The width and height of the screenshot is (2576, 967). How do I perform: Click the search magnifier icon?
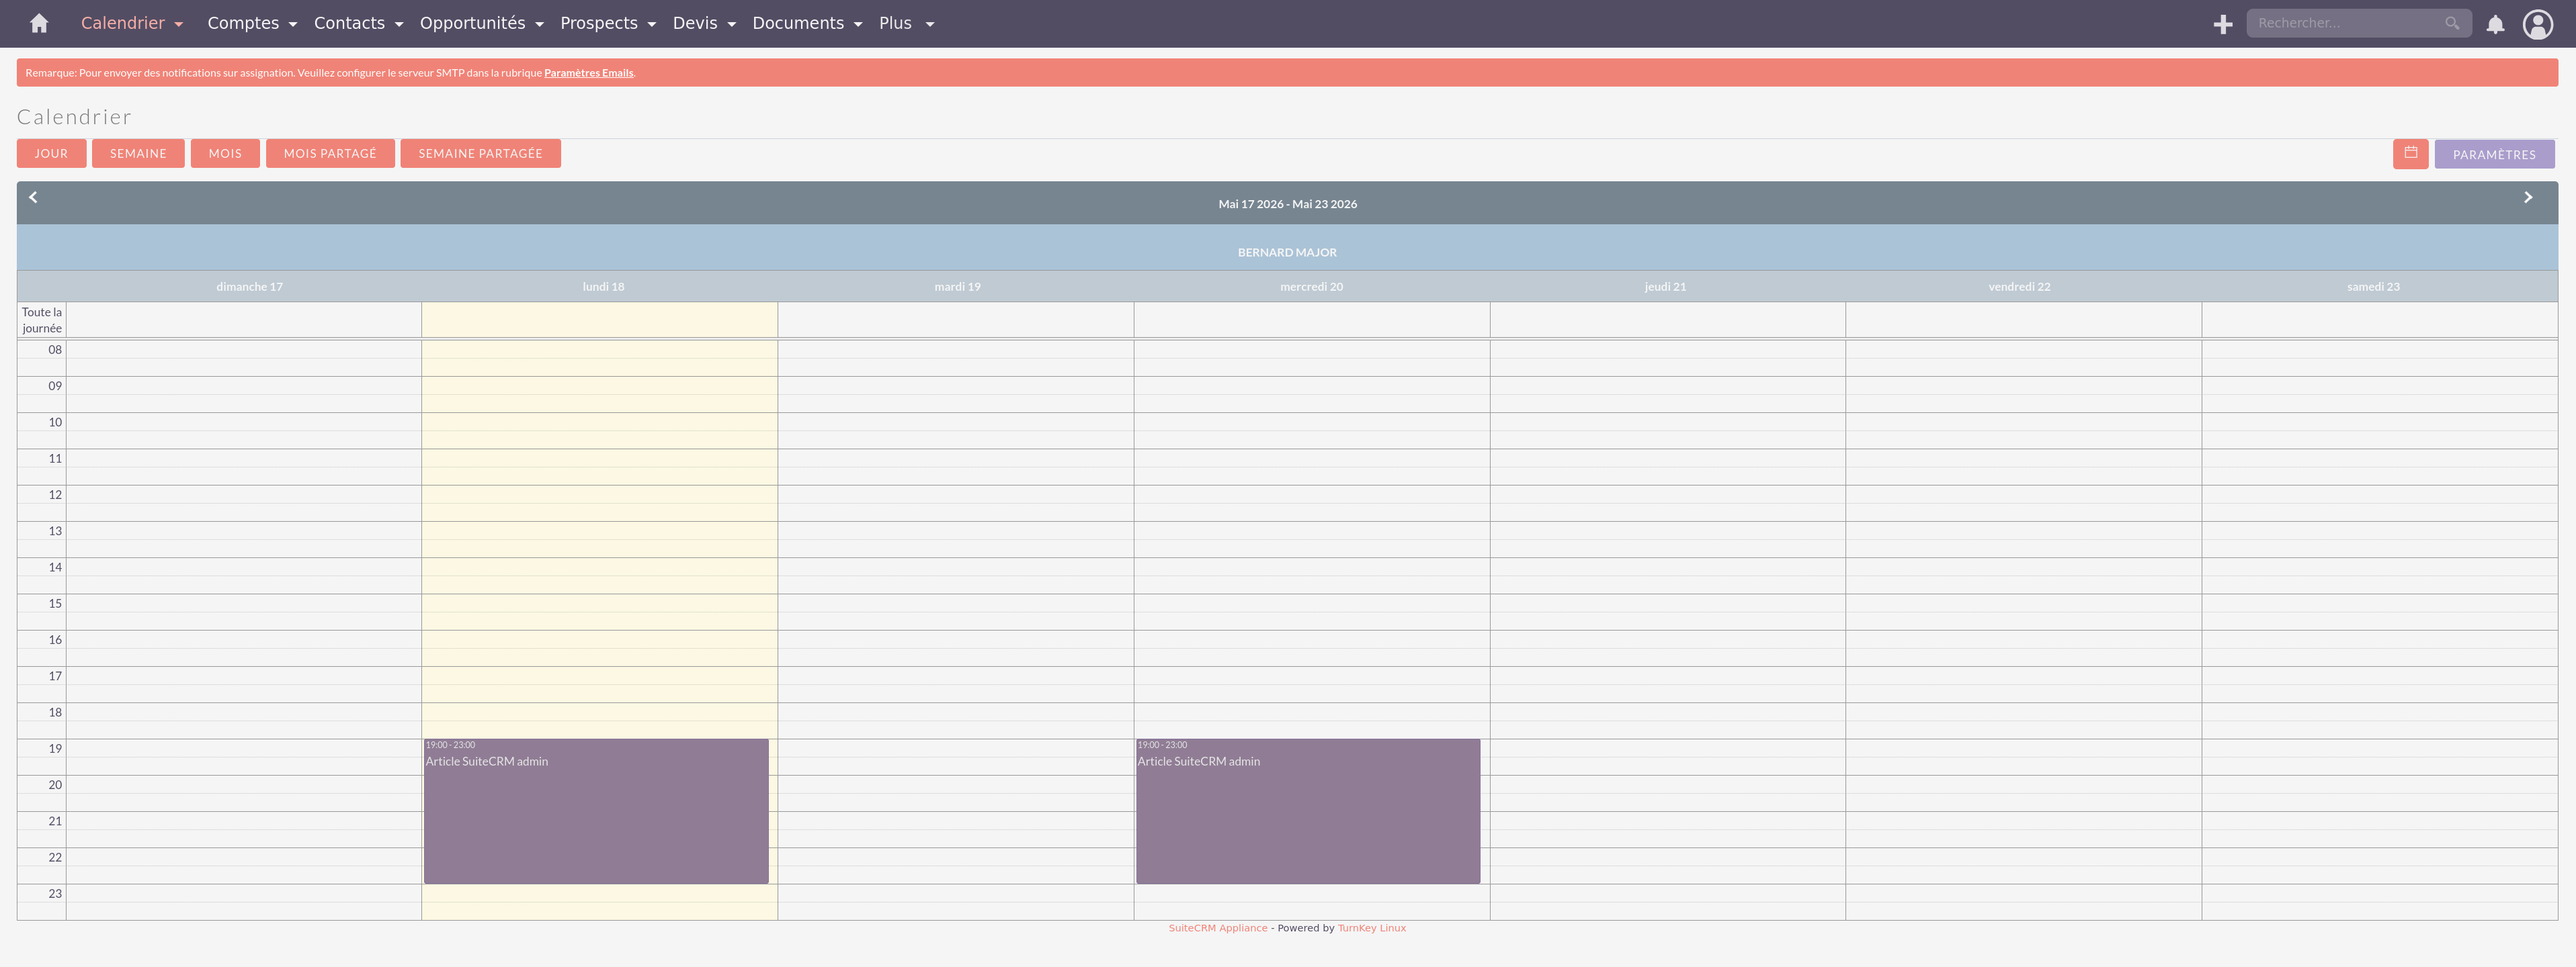coord(2452,23)
